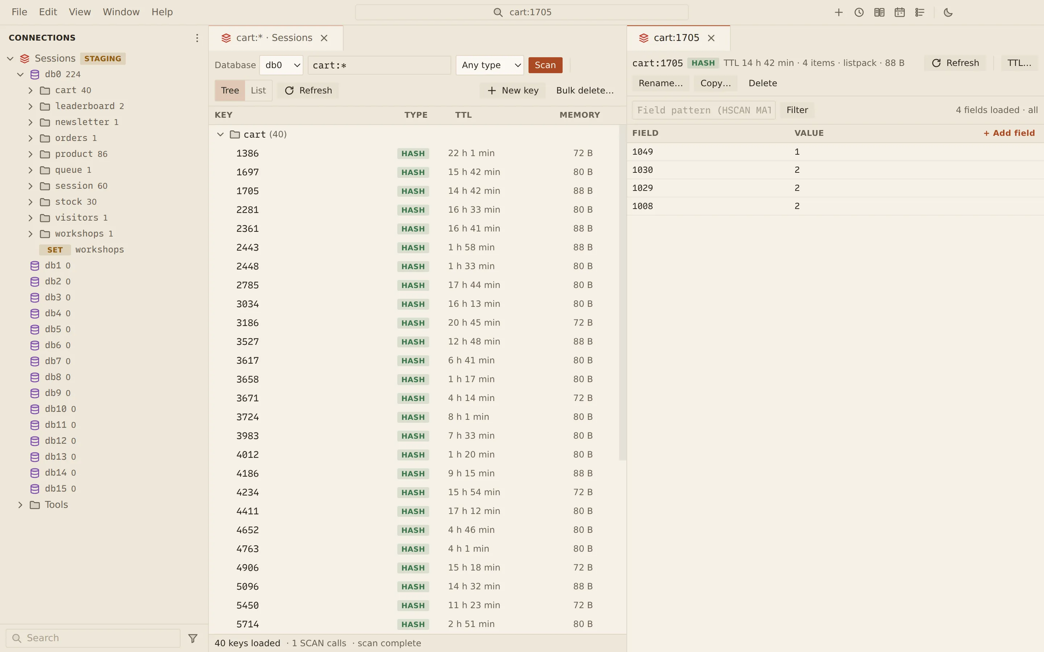Open the calendar icon in toolbar

click(x=899, y=13)
